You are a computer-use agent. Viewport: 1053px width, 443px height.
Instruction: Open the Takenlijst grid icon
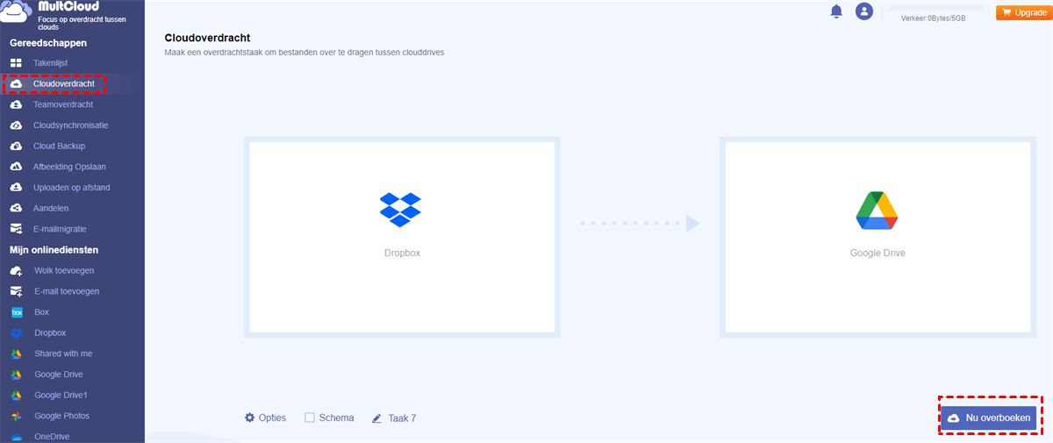coord(16,63)
